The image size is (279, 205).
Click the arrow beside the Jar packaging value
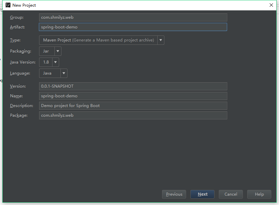click(58, 51)
